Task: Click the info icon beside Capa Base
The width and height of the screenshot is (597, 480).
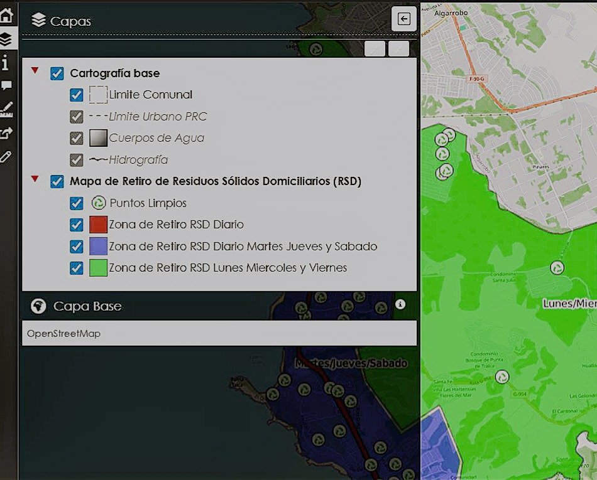Action: click(400, 304)
